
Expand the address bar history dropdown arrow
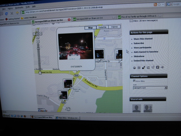tap(163, 5)
